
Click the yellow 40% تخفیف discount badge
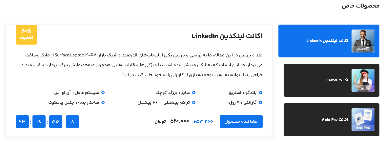[x=26, y=34]
